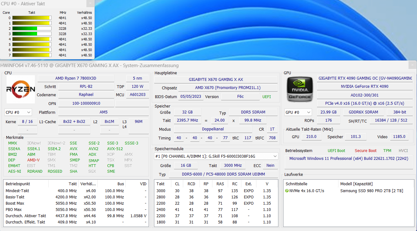Click the 2800 EXPO timing row

click(216, 197)
